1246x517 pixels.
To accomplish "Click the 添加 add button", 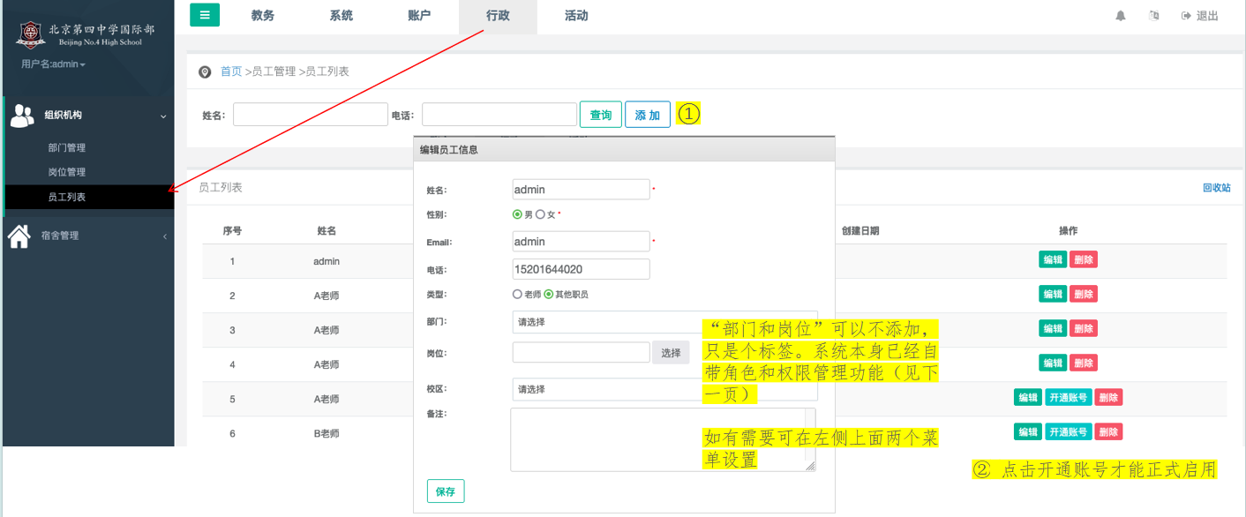I will pos(648,115).
